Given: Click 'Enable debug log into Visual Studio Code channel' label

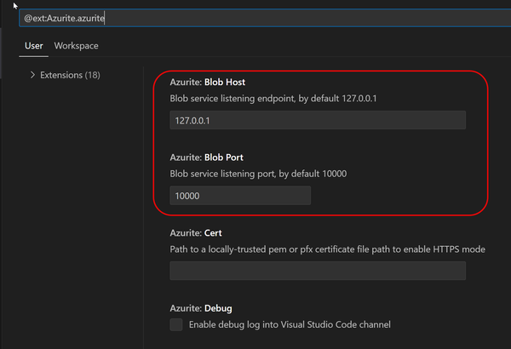Looking at the screenshot, I should click(290, 324).
